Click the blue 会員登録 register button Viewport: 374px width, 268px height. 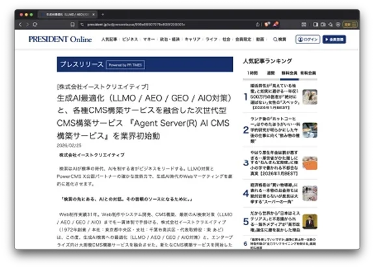(334, 40)
